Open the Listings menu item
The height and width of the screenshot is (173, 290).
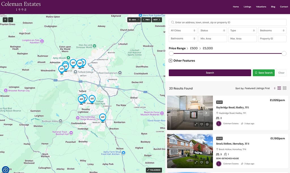coord(247,7)
